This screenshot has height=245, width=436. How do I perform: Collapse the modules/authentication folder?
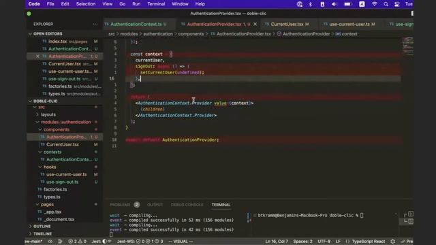pyautogui.click(x=37, y=122)
